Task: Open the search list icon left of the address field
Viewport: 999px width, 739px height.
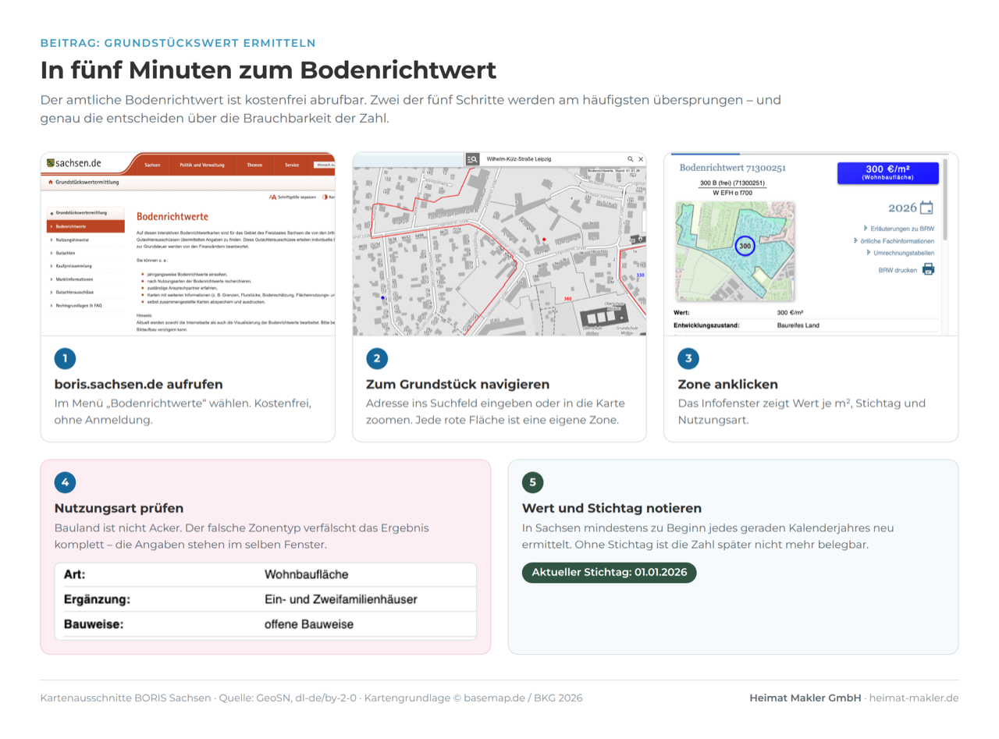Action: click(x=472, y=159)
